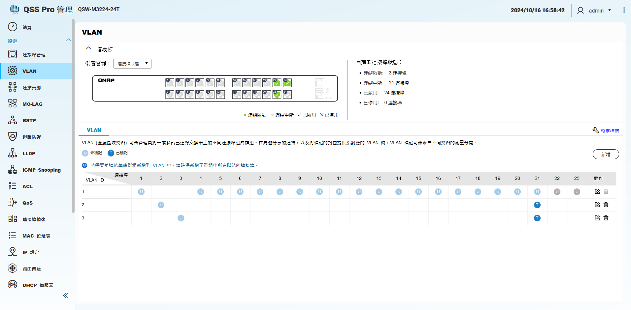Click port 23 on the switch diagram
Viewport: 631px width, 310px height.
pyautogui.click(x=287, y=83)
